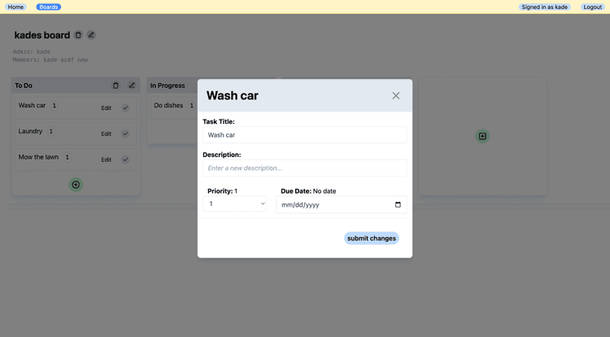Go to the Home tab

pos(15,7)
